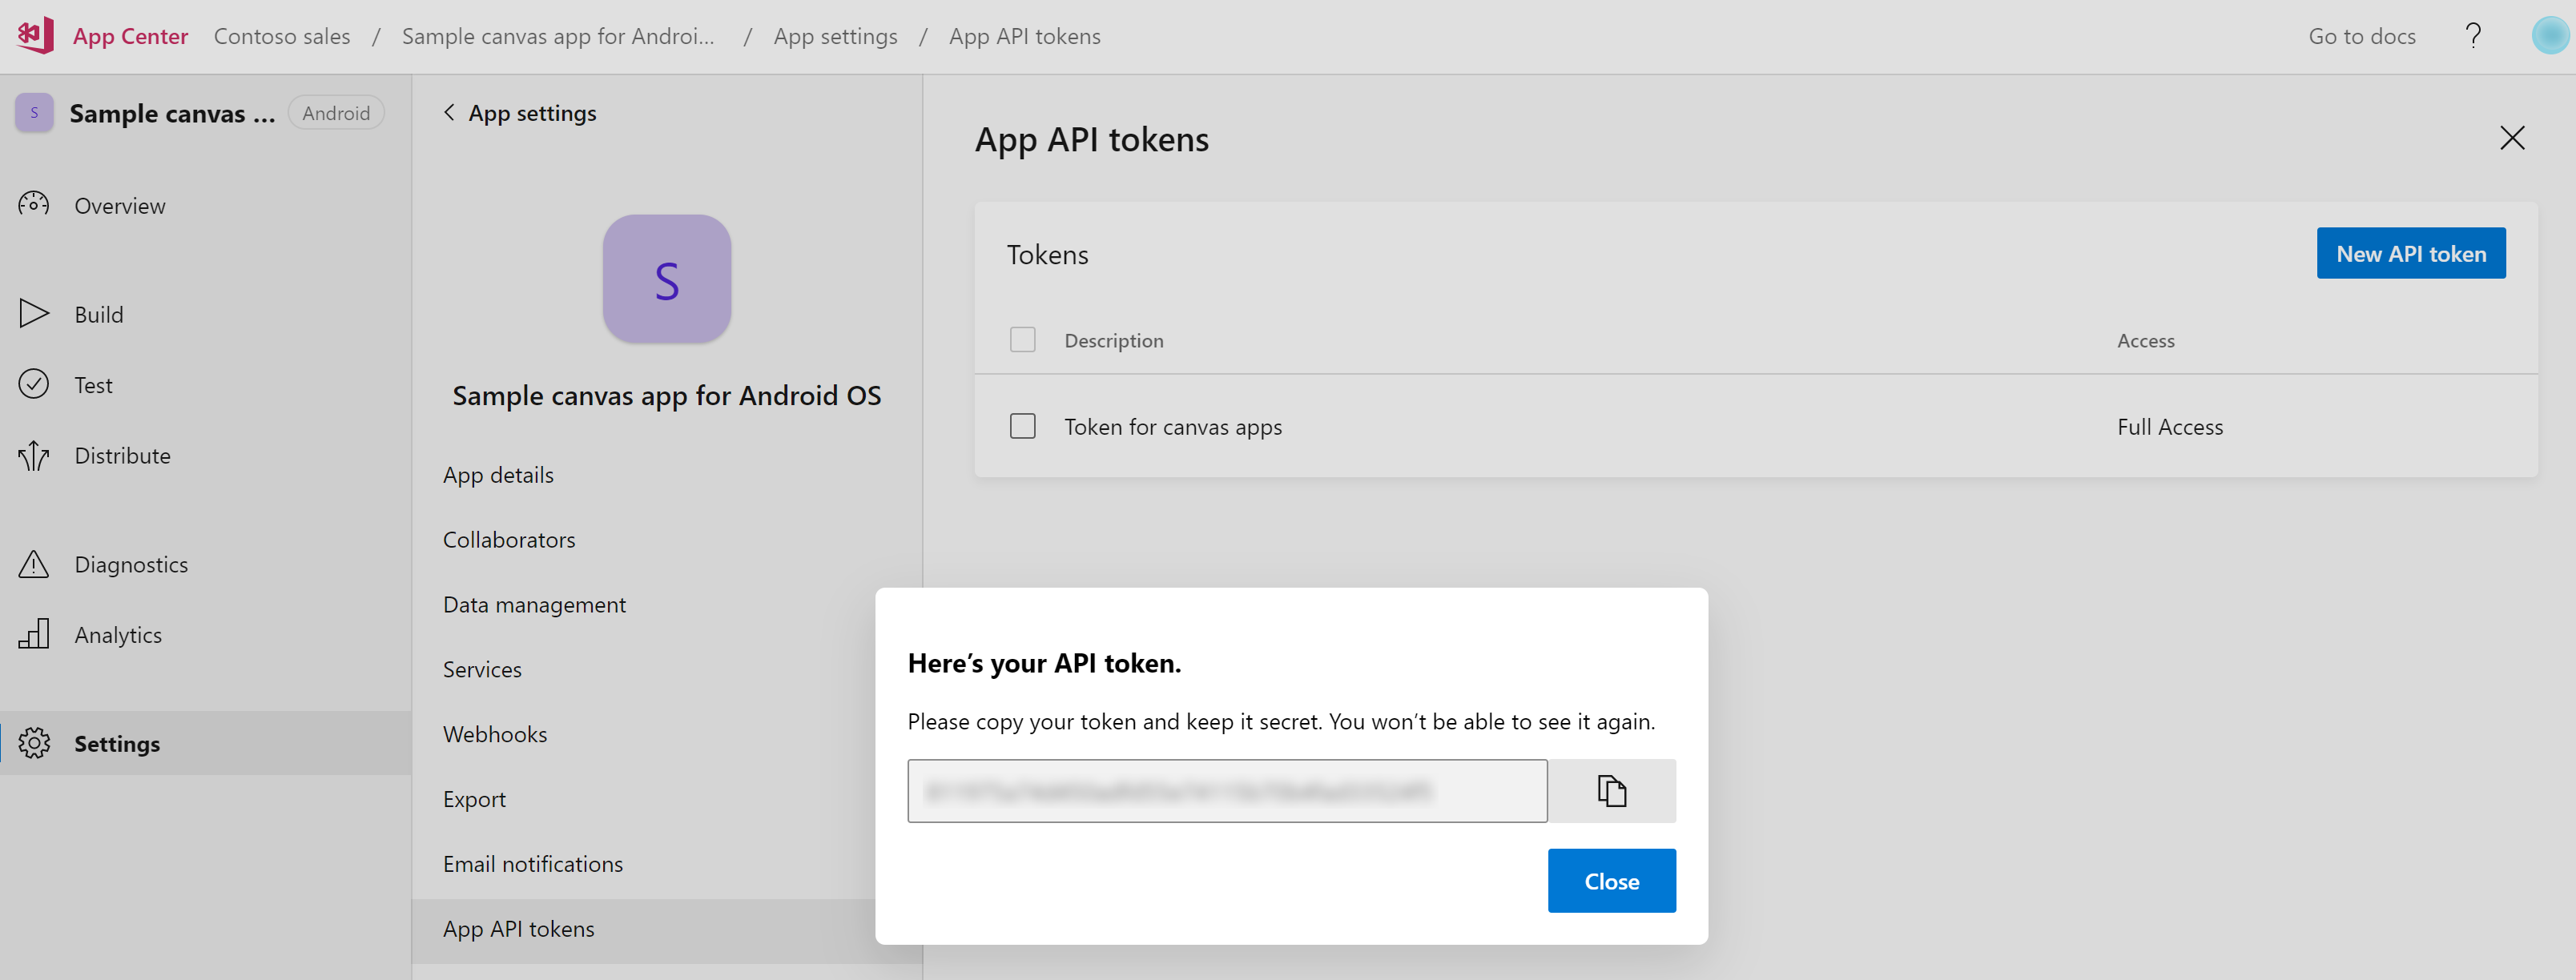Click the Close button on token dialog
The width and height of the screenshot is (2576, 980).
point(1610,882)
